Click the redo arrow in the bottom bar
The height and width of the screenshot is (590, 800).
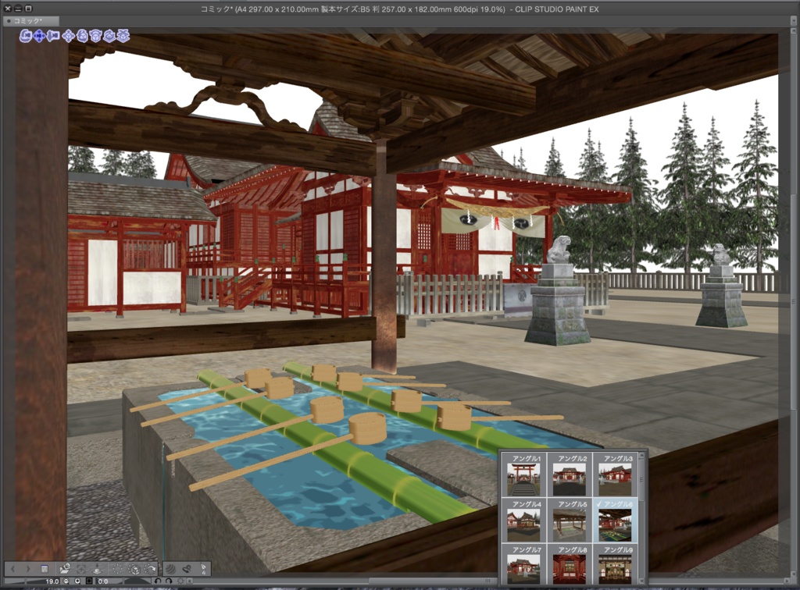tap(170, 581)
